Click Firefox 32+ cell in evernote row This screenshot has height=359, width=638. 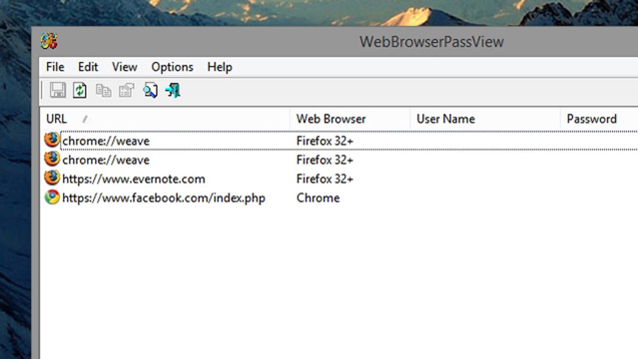click(x=325, y=179)
